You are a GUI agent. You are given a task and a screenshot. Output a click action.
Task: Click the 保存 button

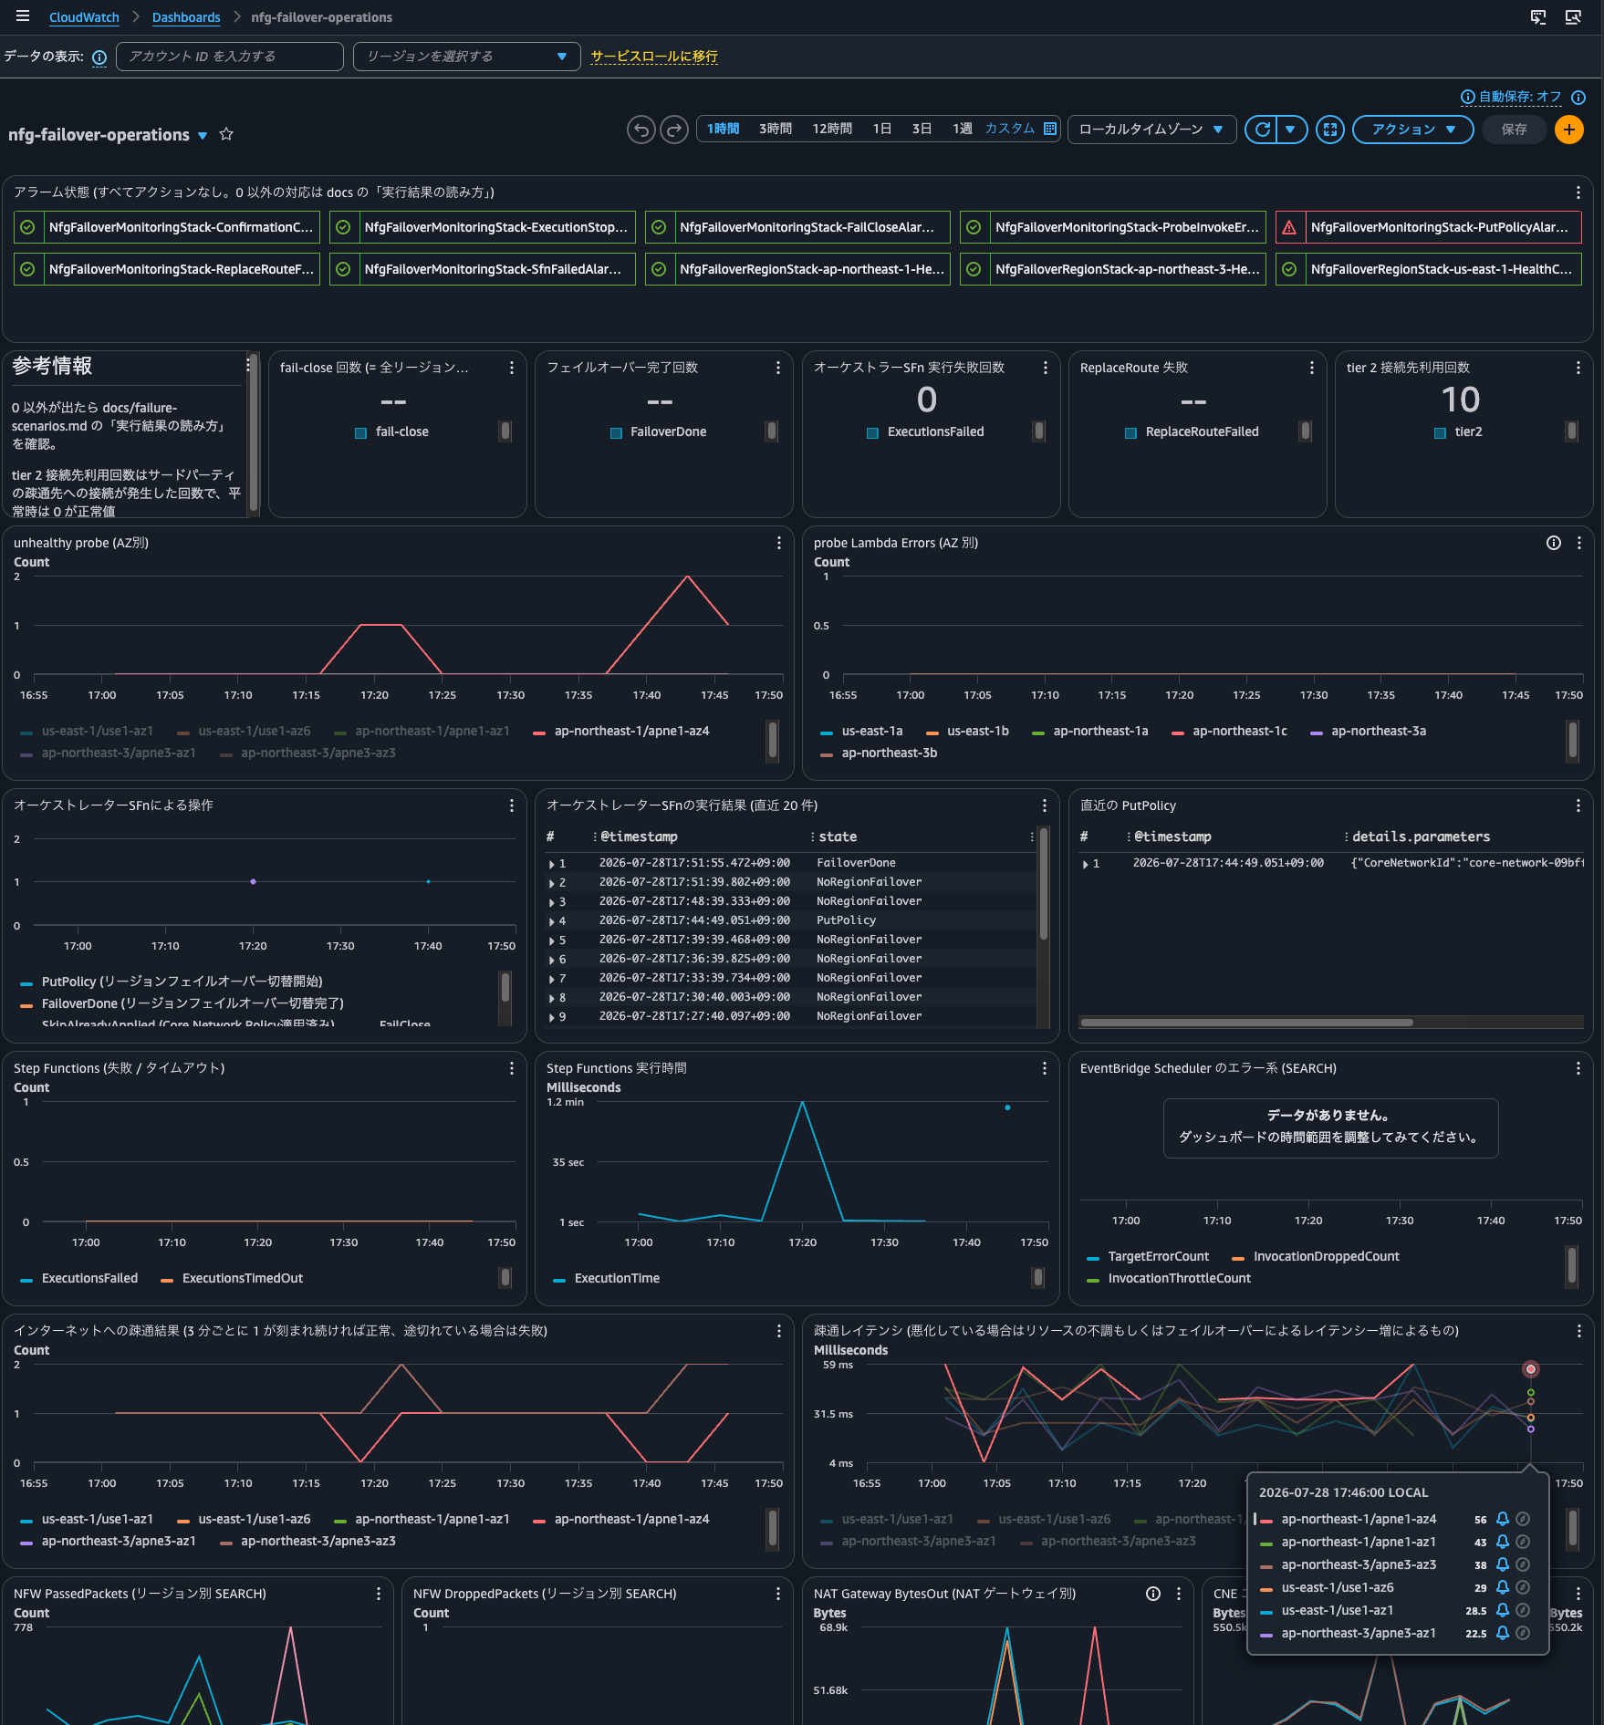click(x=1514, y=130)
